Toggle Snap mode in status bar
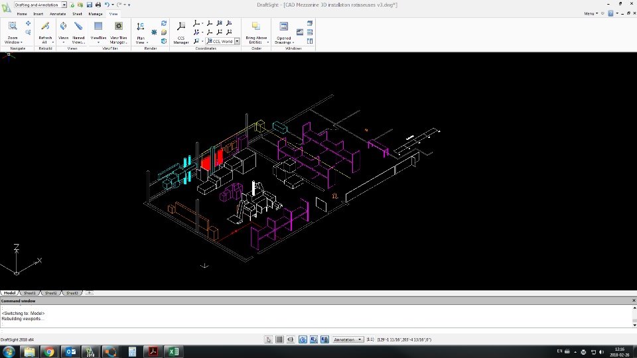Screen dimensions: 637x358 (268, 339)
